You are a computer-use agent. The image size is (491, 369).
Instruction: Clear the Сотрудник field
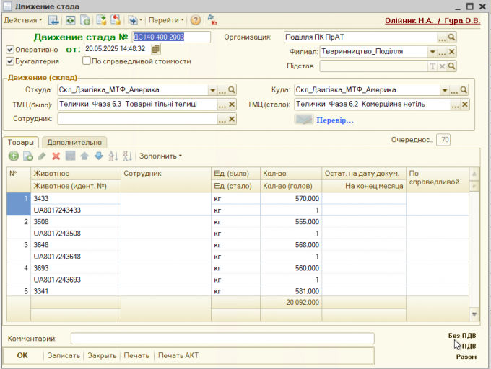(x=232, y=119)
